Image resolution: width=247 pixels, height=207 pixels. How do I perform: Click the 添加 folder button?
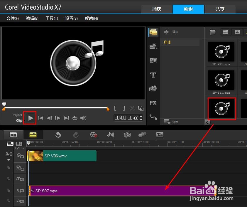tap(171, 32)
